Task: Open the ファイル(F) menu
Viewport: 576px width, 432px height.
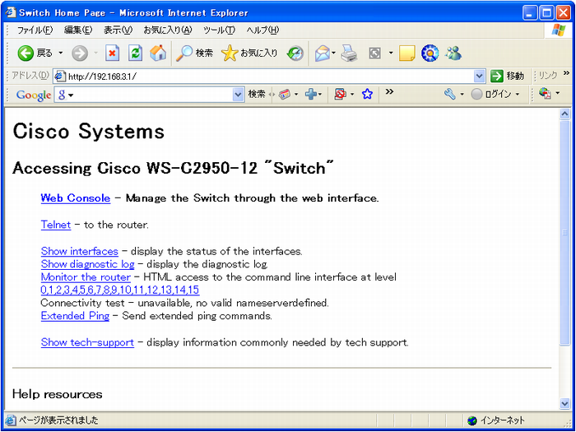Action: click(x=35, y=30)
